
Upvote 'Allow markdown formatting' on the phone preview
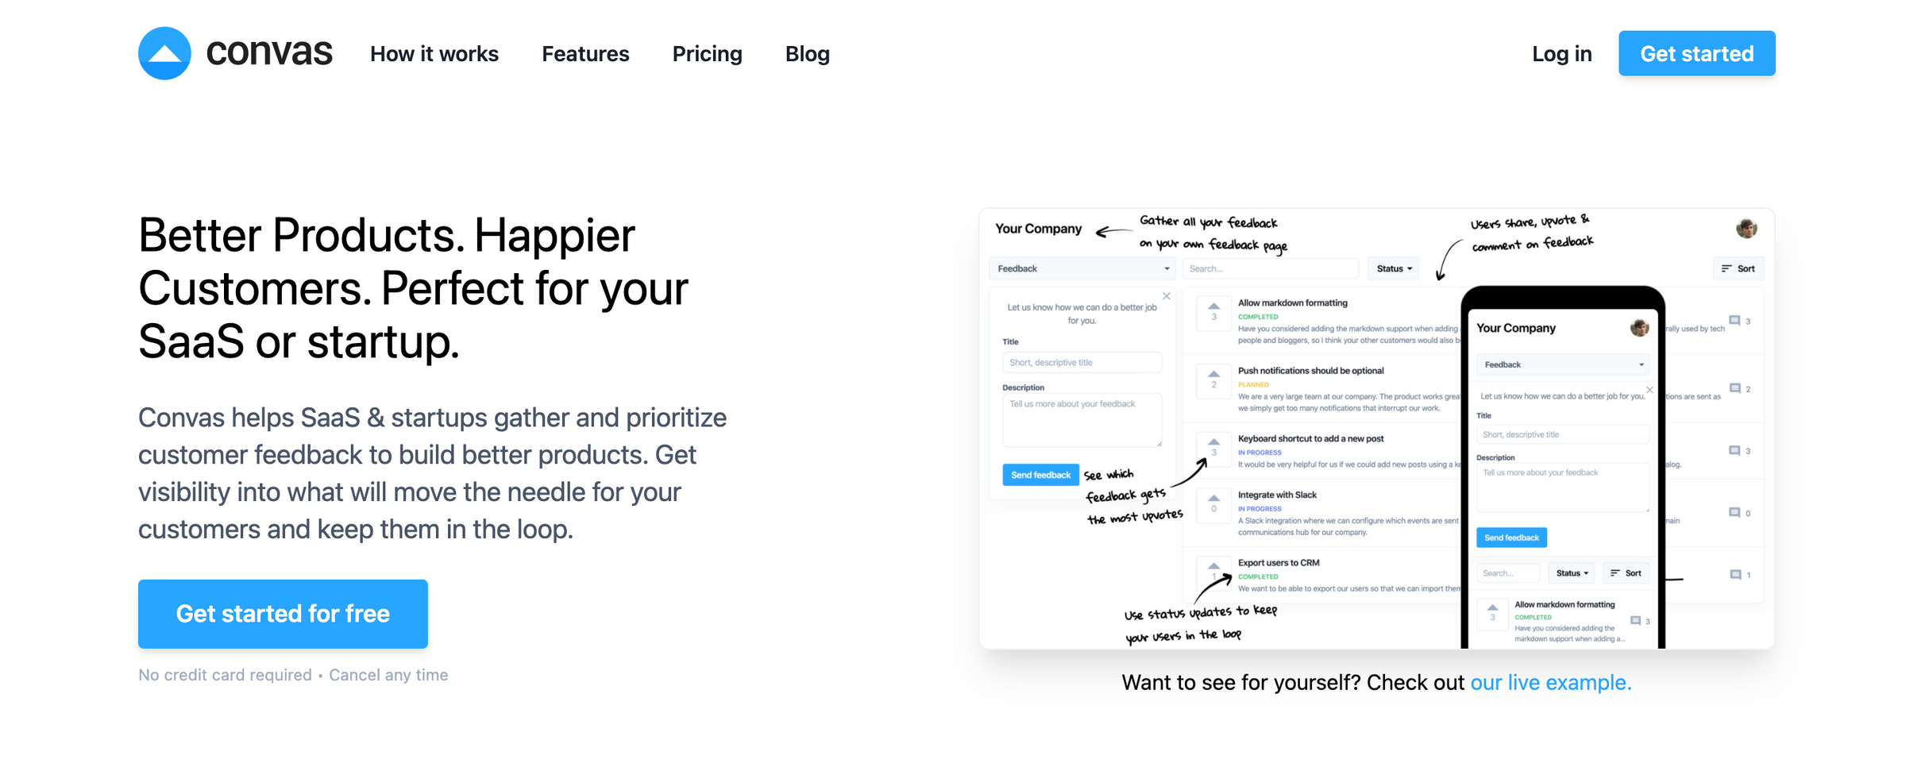(1493, 613)
